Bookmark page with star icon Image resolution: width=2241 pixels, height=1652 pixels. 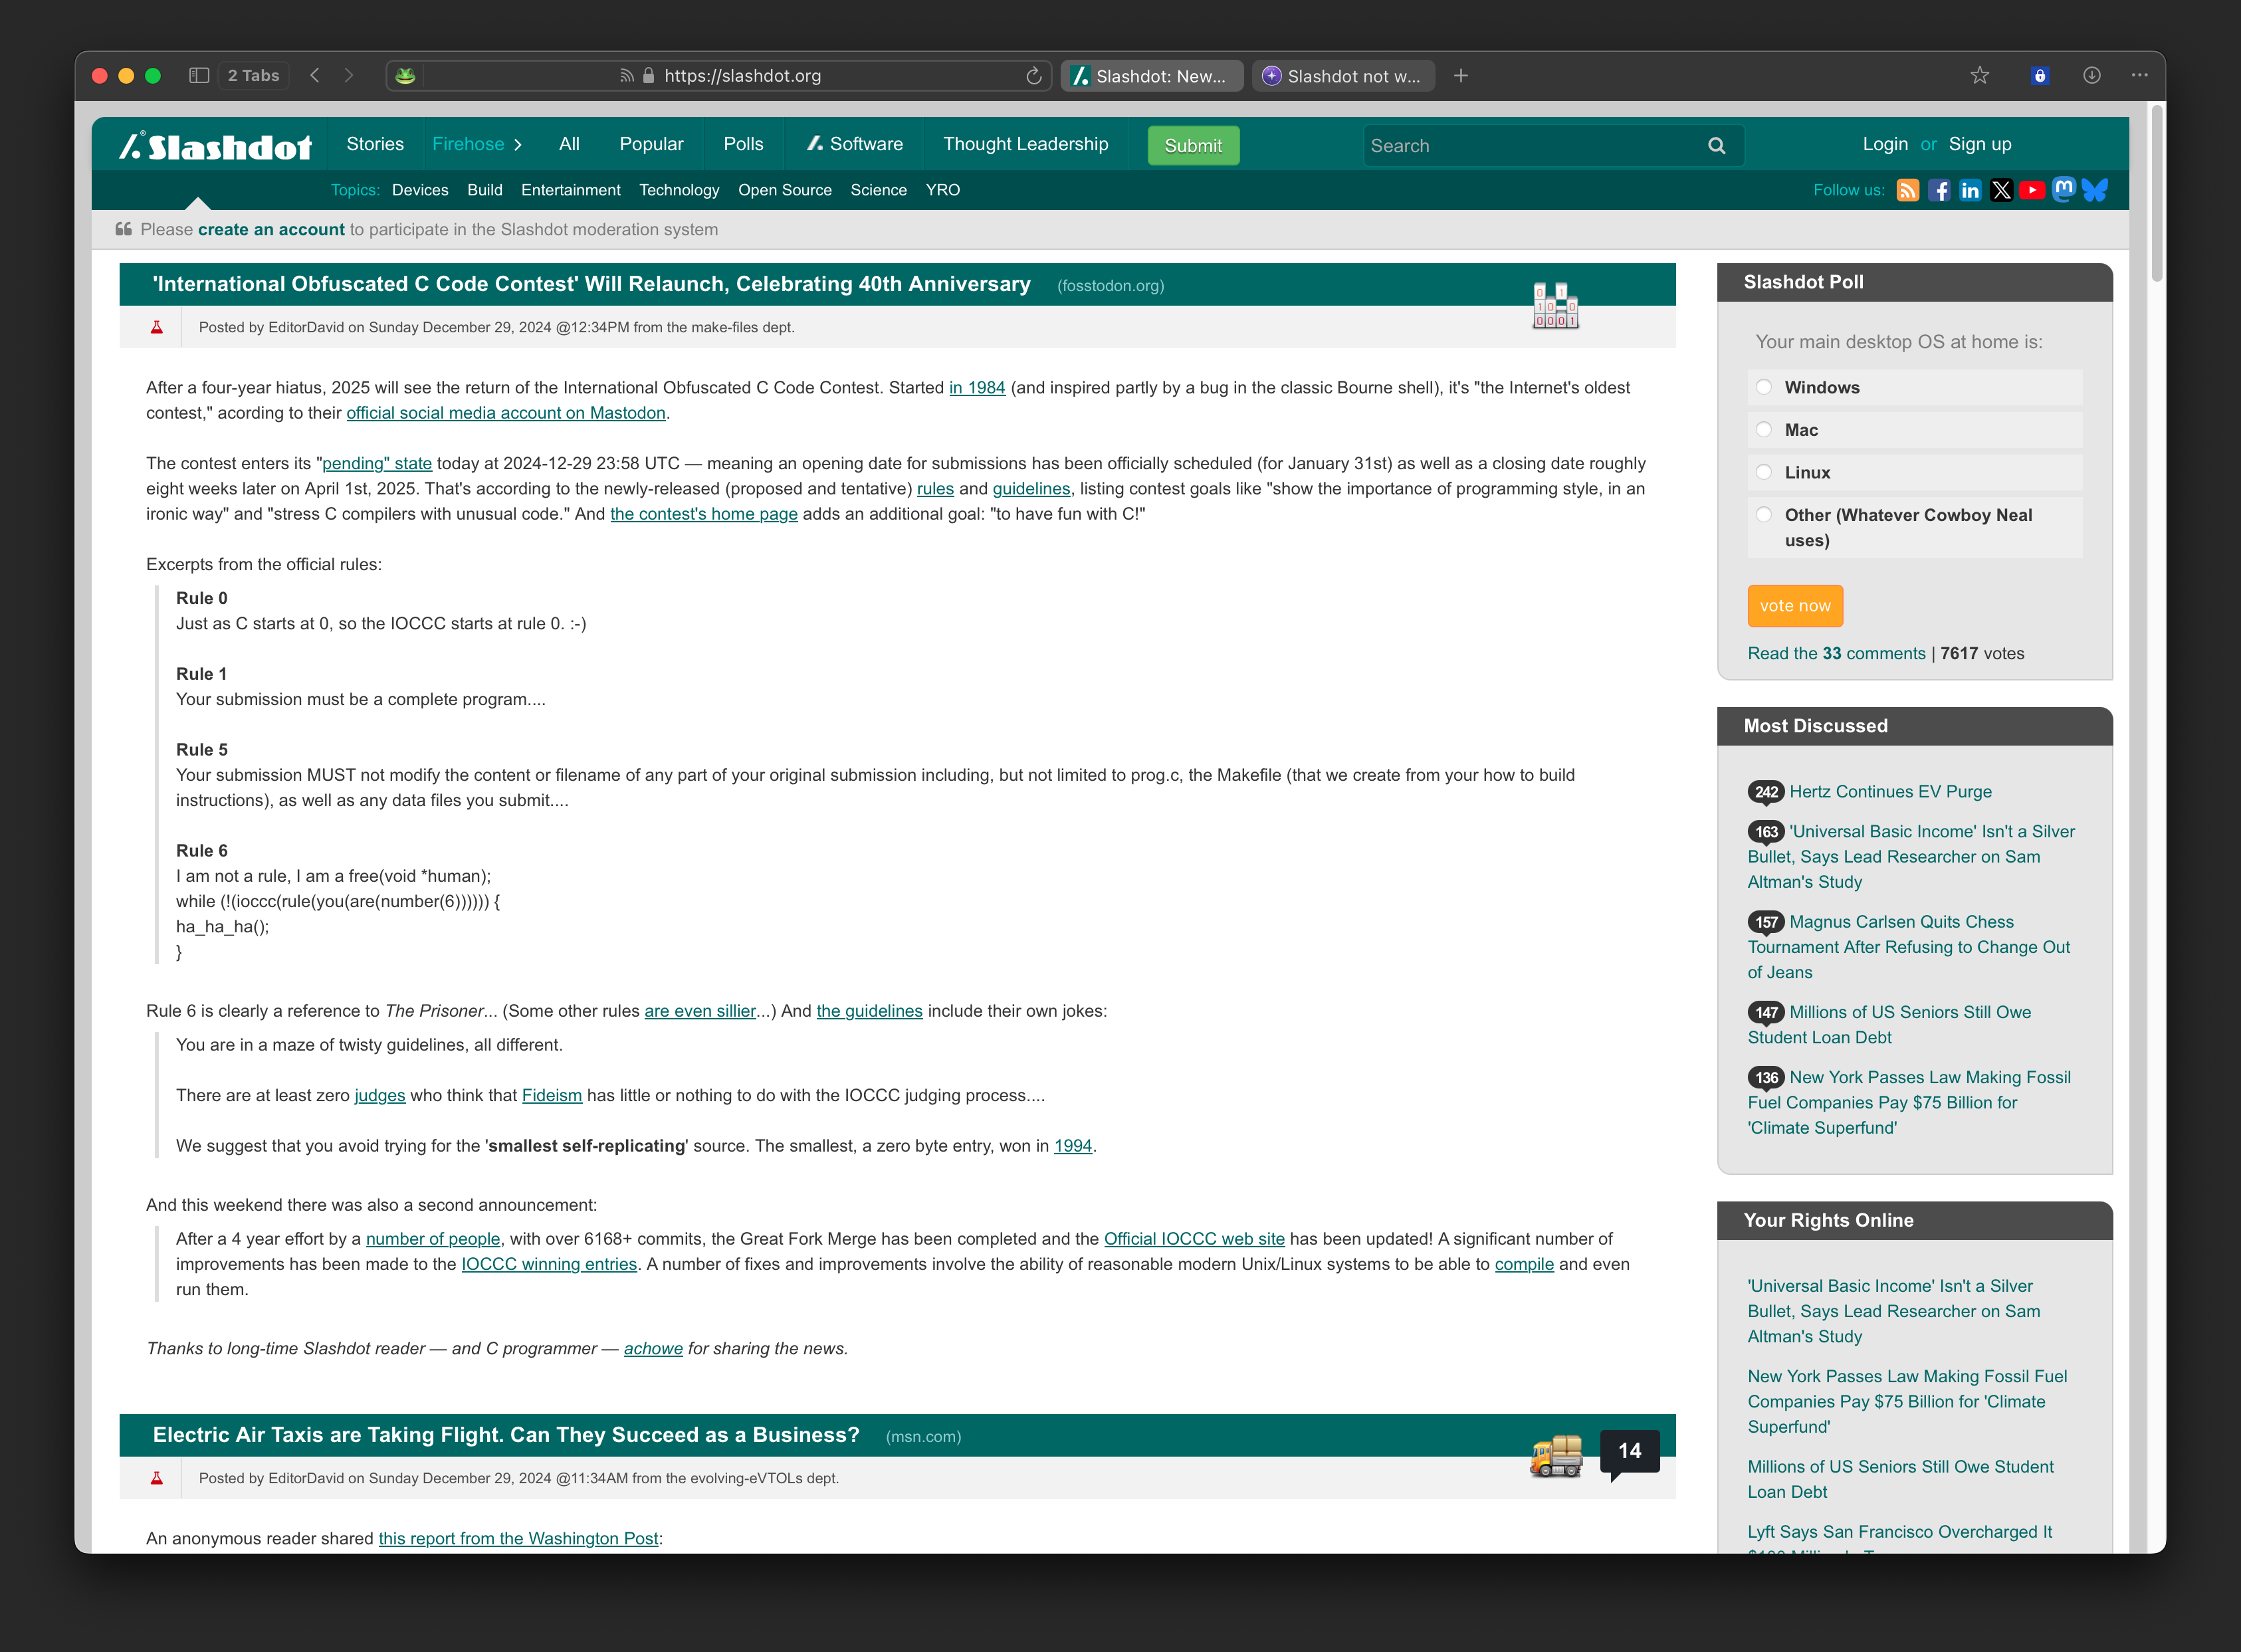(x=1979, y=76)
